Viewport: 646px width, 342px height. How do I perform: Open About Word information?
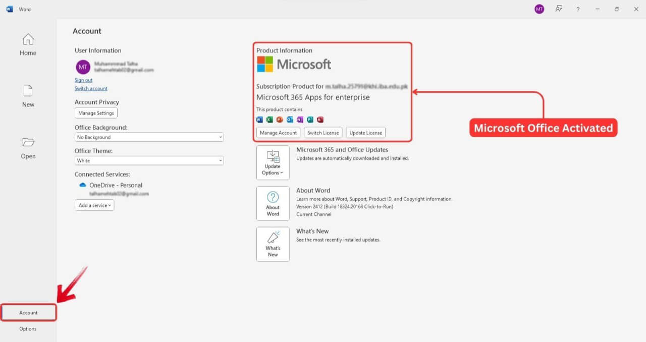pos(273,203)
